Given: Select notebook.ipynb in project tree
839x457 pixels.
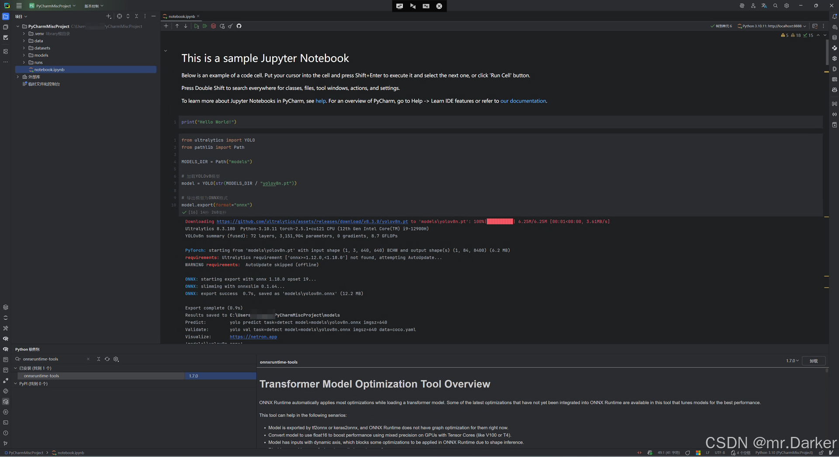Looking at the screenshot, I should coord(86,70).
